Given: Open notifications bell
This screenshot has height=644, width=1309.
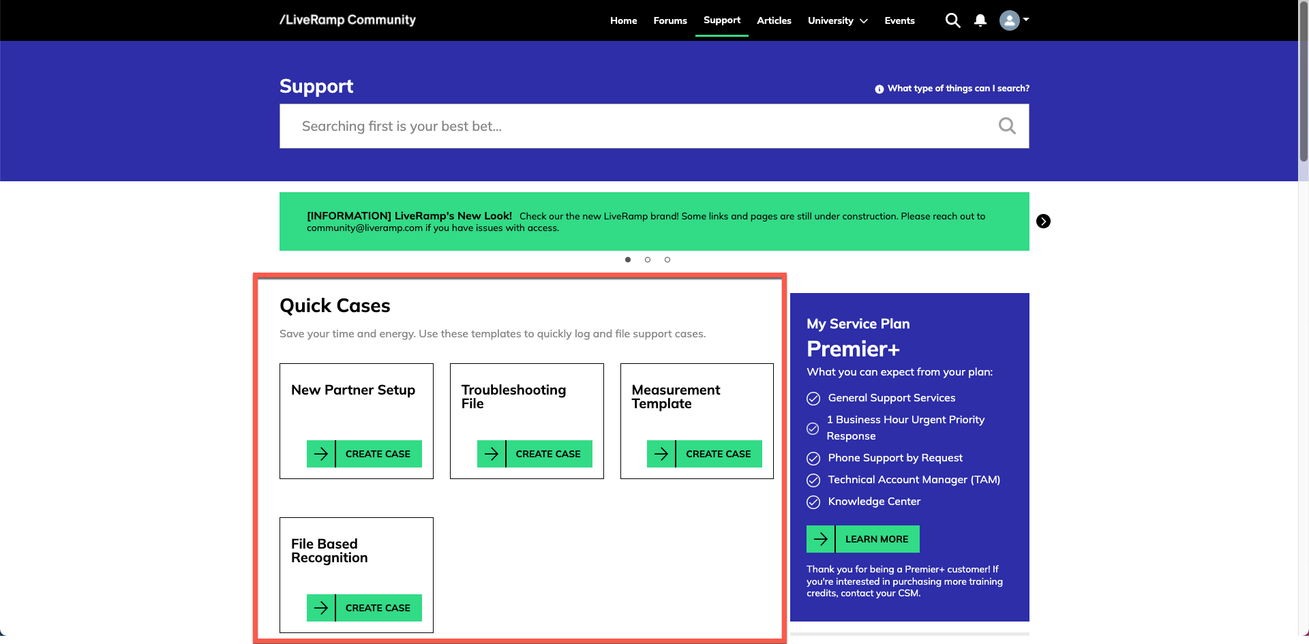Looking at the screenshot, I should [x=980, y=20].
